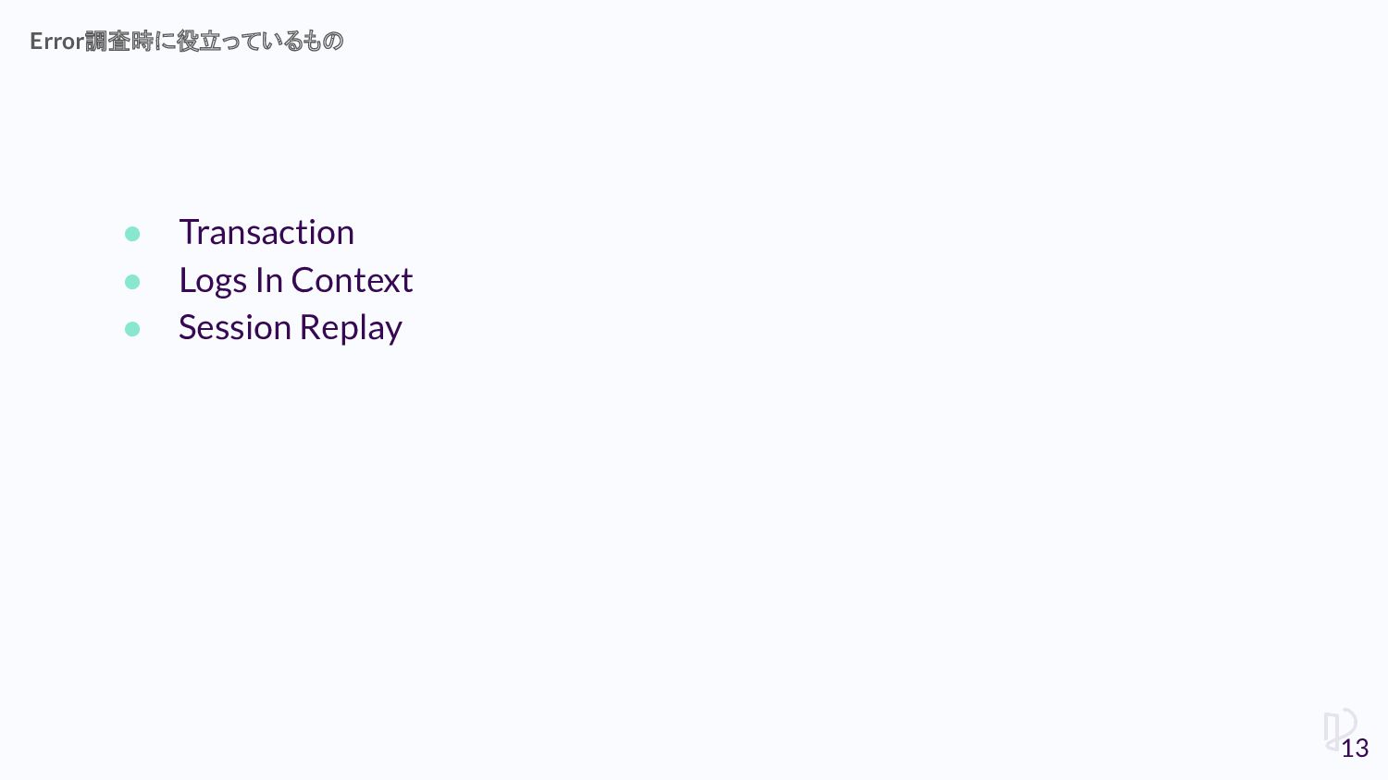Click the teal bullet beside Session Replay

(132, 329)
